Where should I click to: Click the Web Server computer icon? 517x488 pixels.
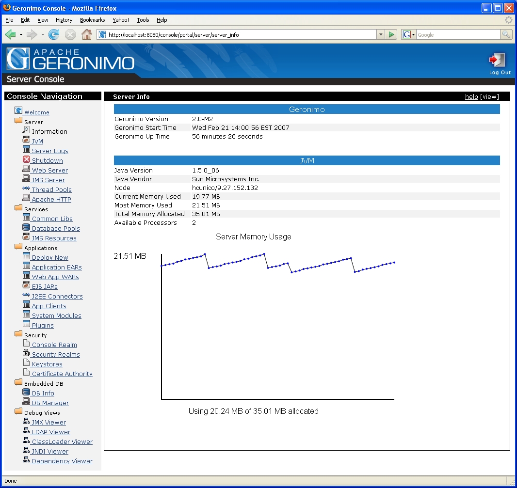click(x=26, y=169)
